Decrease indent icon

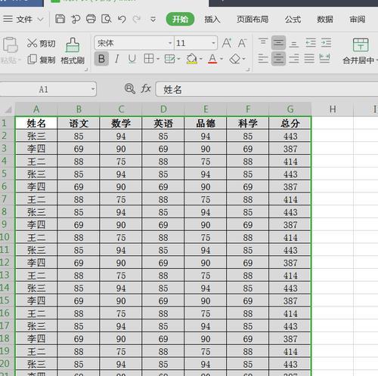pos(311,42)
